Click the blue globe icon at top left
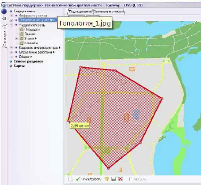201x185 pixels. (4, 11)
